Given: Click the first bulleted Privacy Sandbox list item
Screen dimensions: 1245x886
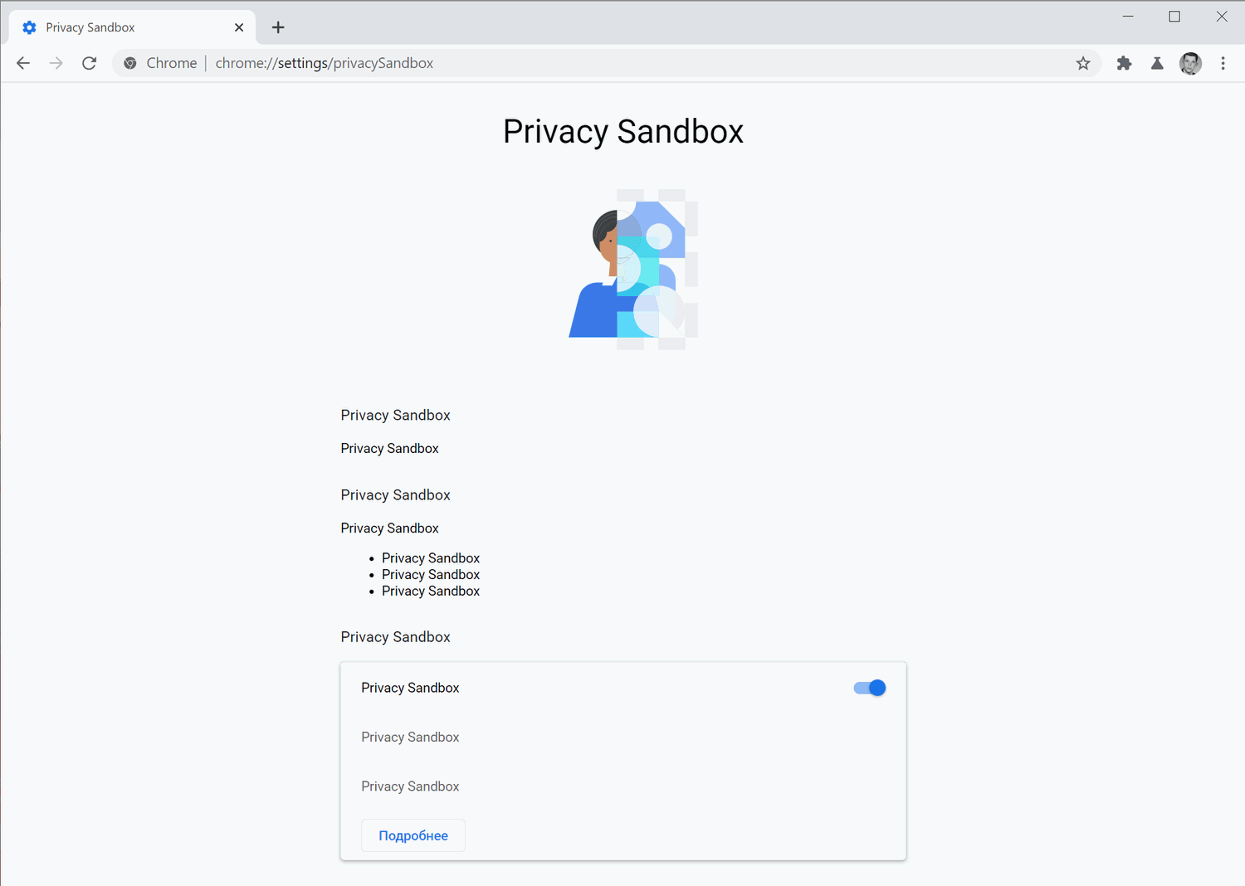Looking at the screenshot, I should [x=430, y=557].
